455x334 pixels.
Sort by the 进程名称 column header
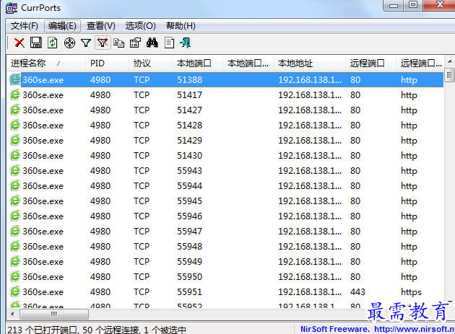[x=46, y=63]
